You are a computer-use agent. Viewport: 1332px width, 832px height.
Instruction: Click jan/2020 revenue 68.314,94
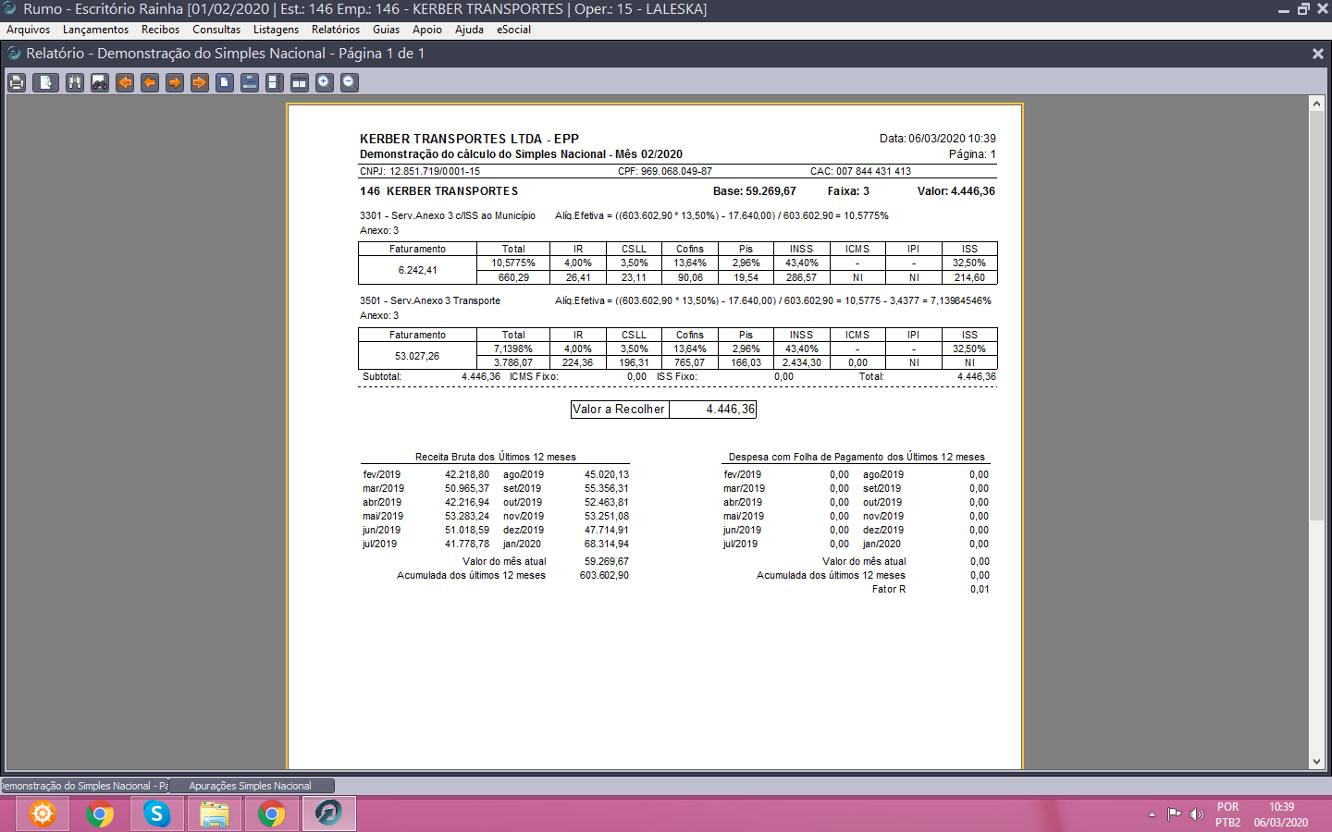point(607,544)
